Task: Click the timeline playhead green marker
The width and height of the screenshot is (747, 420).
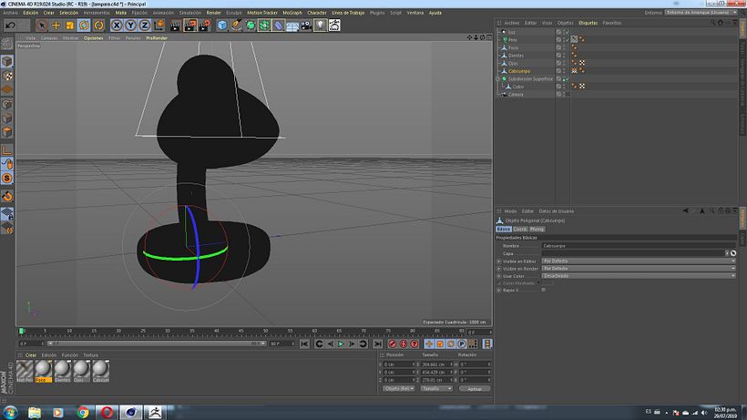Action: [x=22, y=331]
